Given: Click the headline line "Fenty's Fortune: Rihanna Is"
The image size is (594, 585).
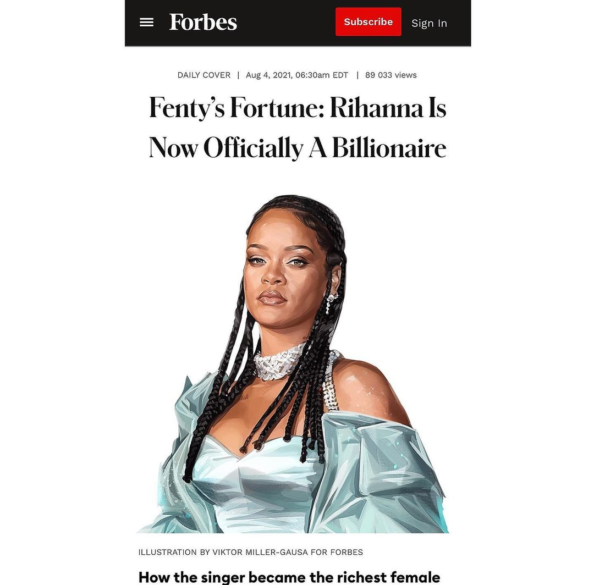Looking at the screenshot, I should click(x=298, y=108).
